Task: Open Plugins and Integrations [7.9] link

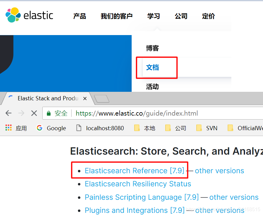Action: [x=135, y=210]
